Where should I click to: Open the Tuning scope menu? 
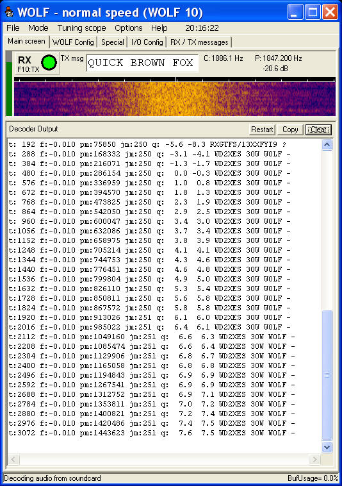tap(82, 28)
